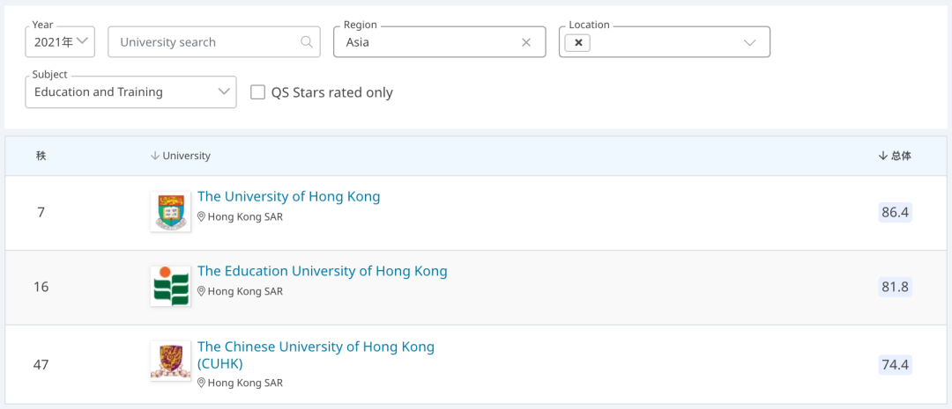Click the location pin under The University of Hong Kong
This screenshot has width=952, height=409.
tap(201, 217)
